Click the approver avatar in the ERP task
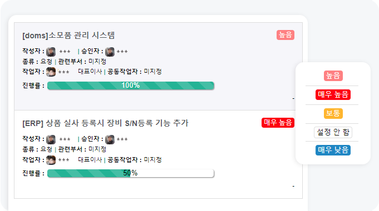This screenshot has width=379, height=211. pos(110,139)
